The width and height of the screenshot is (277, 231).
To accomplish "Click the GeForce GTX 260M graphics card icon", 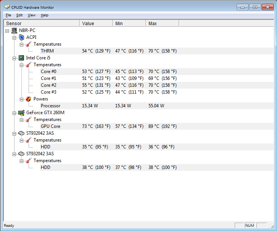I will 21,113.
